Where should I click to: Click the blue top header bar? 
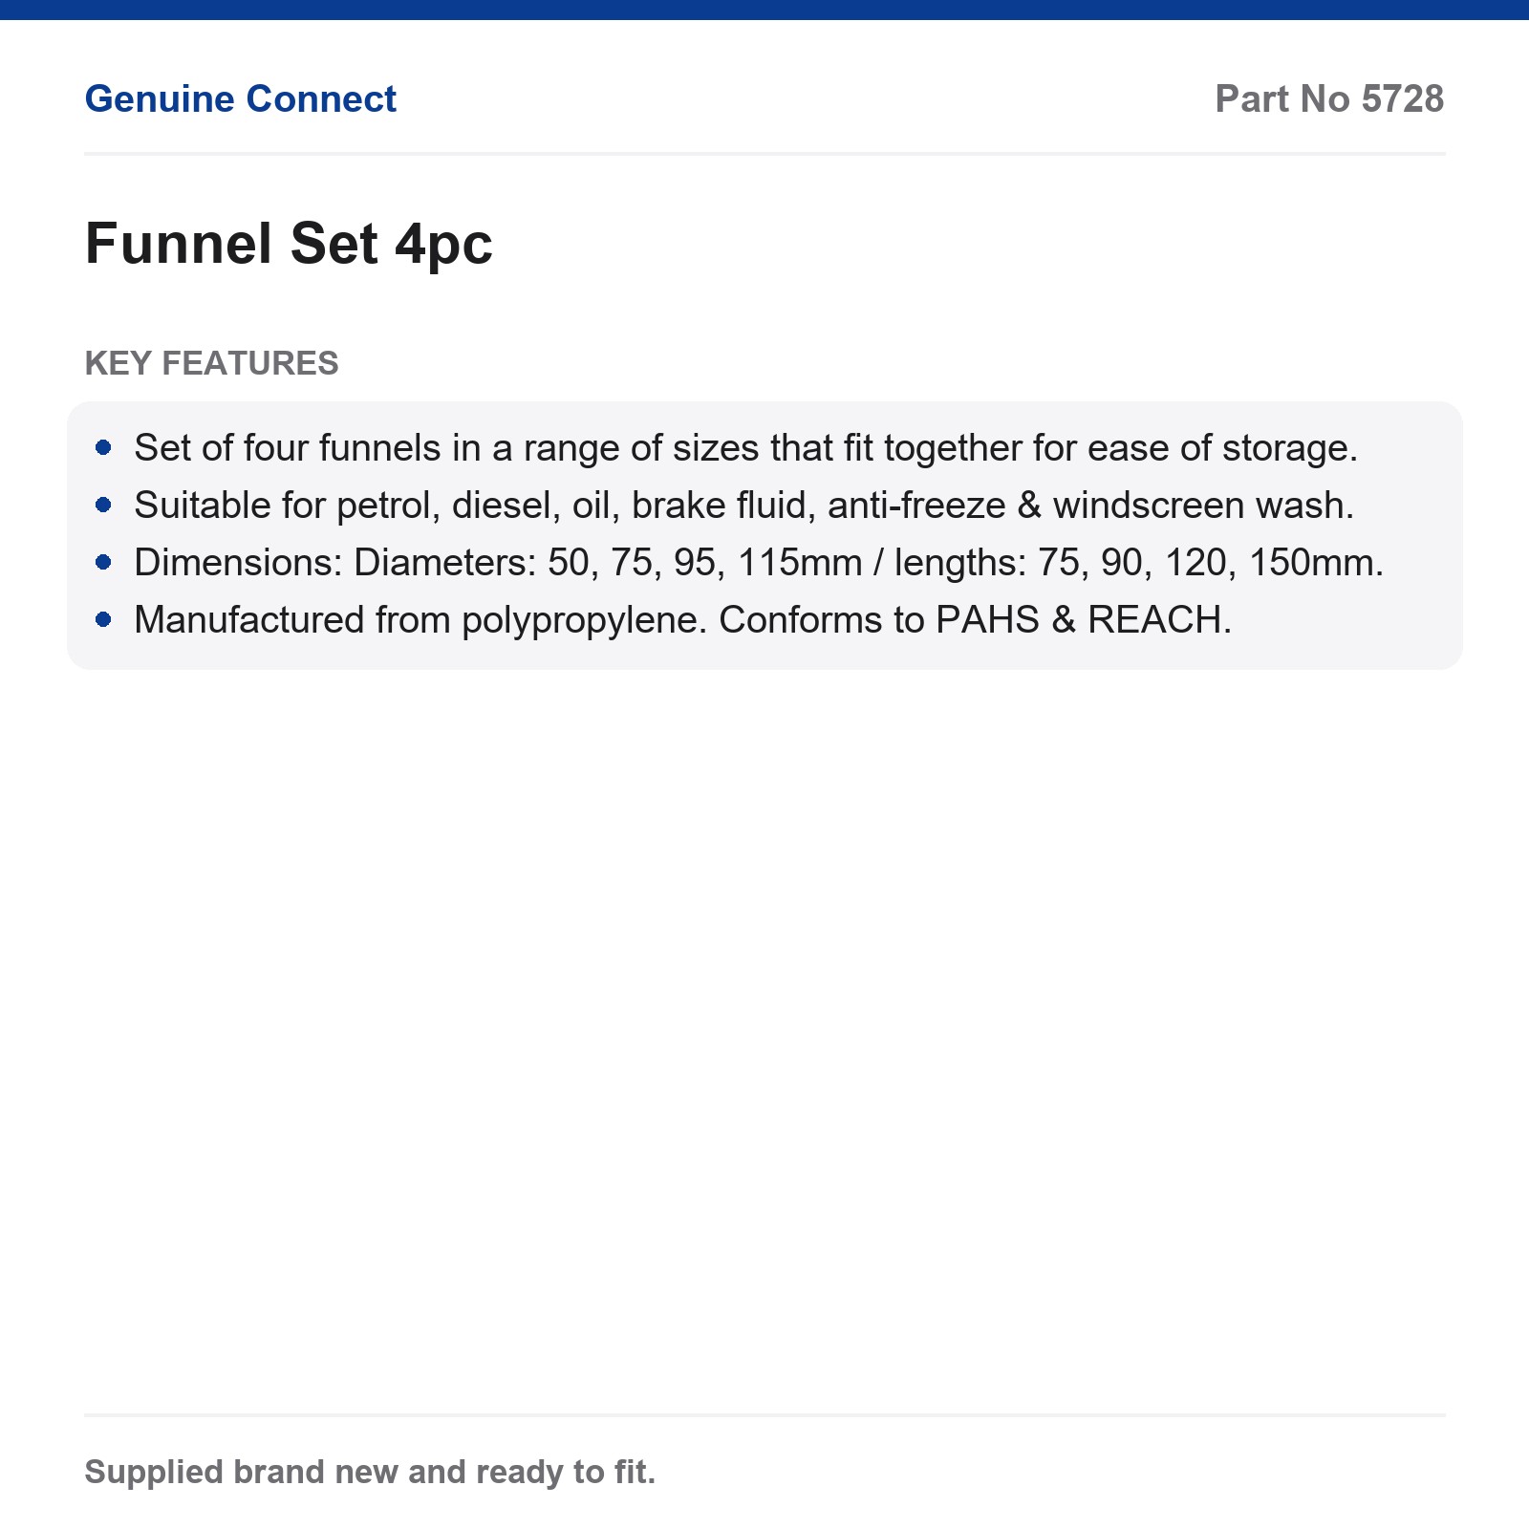click(x=764, y=10)
